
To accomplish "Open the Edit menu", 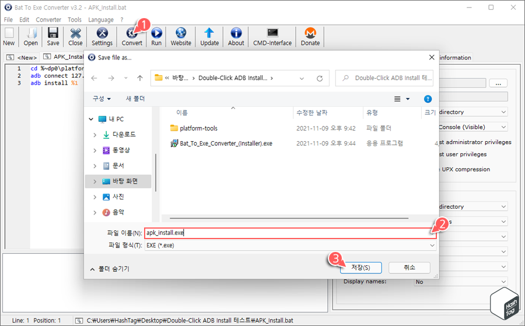I will coord(24,20).
